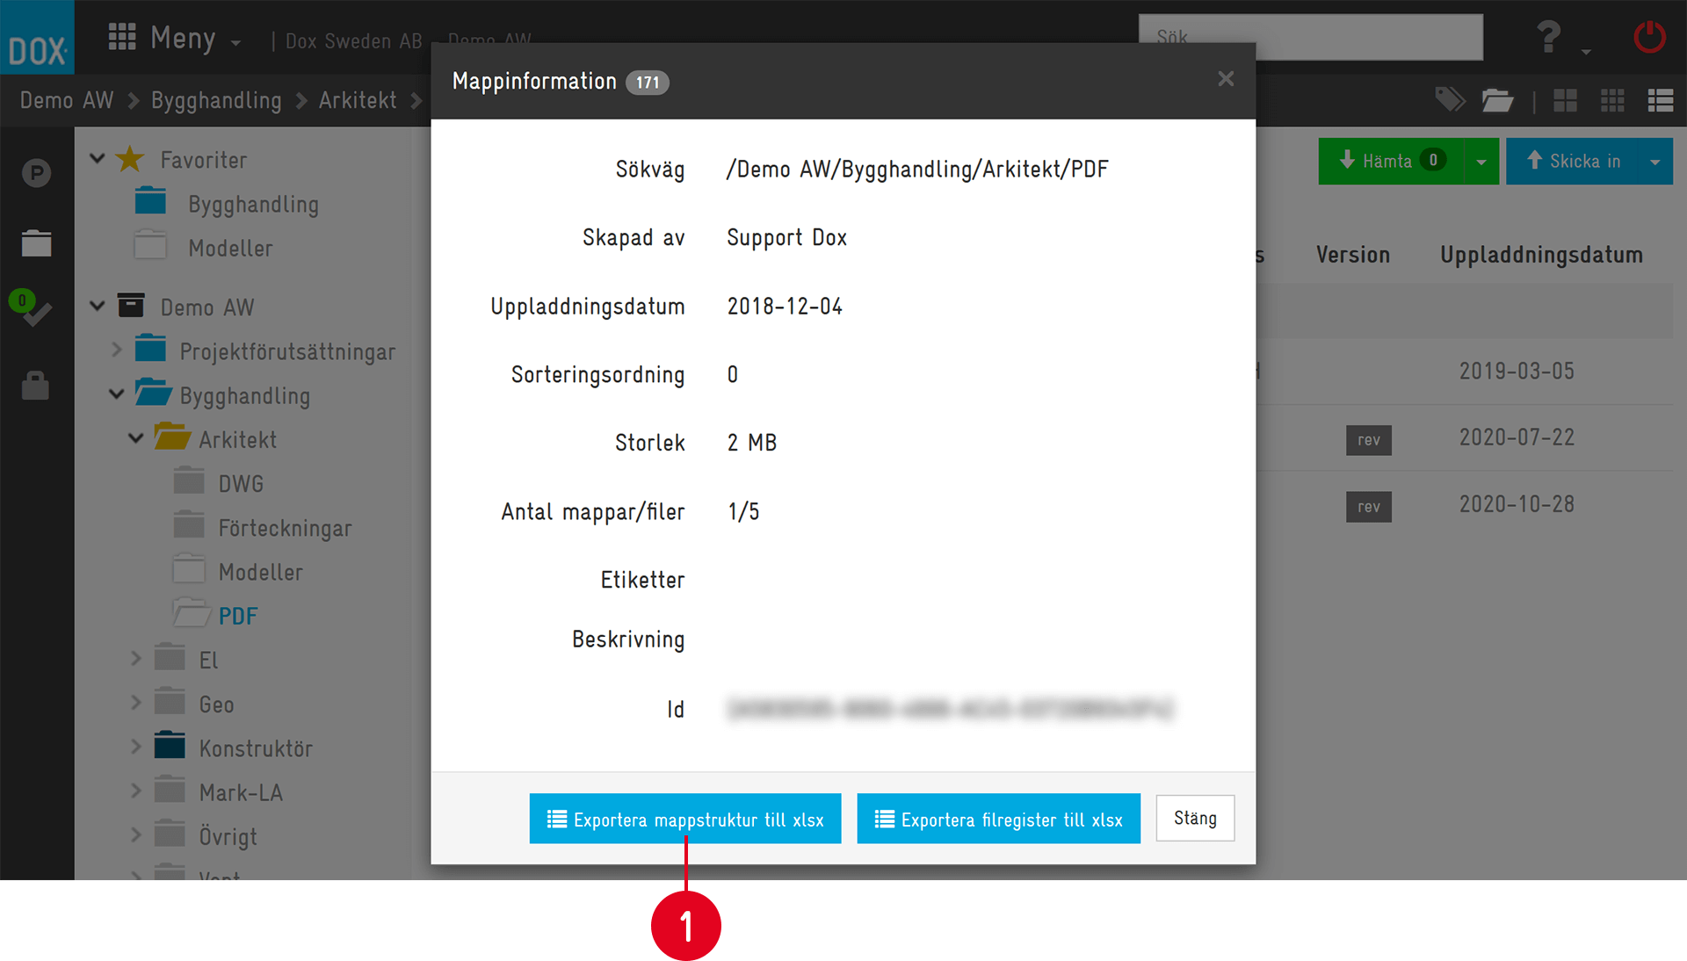1687x961 pixels.
Task: Open the Skicka in dropdown arrow
Action: pyautogui.click(x=1655, y=161)
